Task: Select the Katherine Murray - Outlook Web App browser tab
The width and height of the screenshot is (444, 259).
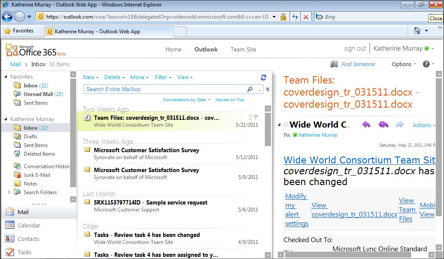Action: click(x=109, y=32)
